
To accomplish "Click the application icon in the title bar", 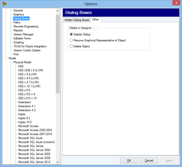I will pos(5,4).
